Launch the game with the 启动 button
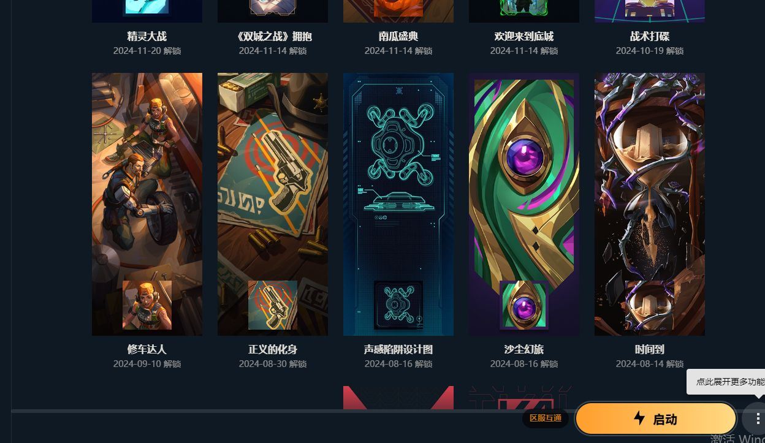765x443 pixels. click(x=656, y=418)
